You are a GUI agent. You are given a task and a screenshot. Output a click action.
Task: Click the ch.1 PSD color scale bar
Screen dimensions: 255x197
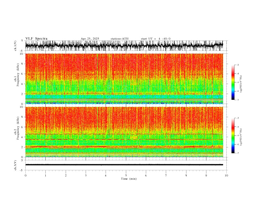tap(233, 82)
